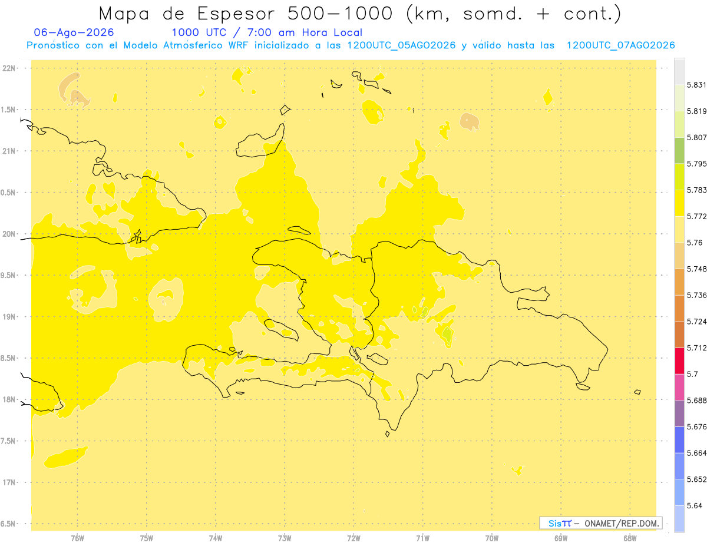Image resolution: width=707 pixels, height=546 pixels.
Task: Click the '9.5N' latitude label
Action: coord(9,275)
